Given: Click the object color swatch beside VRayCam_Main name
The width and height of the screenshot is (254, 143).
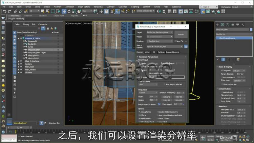Looking at the screenshot, I should point(251,29).
